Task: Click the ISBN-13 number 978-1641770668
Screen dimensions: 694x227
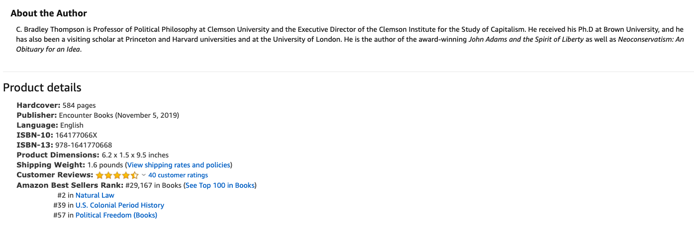Action: [x=84, y=145]
